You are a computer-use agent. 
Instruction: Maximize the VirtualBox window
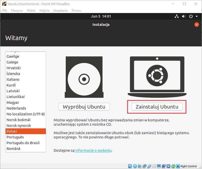(x=184, y=4)
